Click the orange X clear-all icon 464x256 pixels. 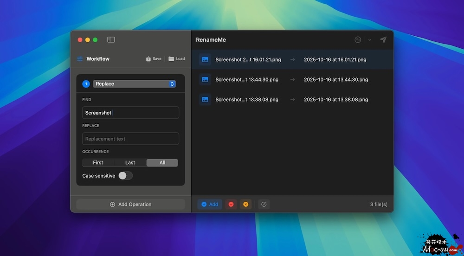246,204
